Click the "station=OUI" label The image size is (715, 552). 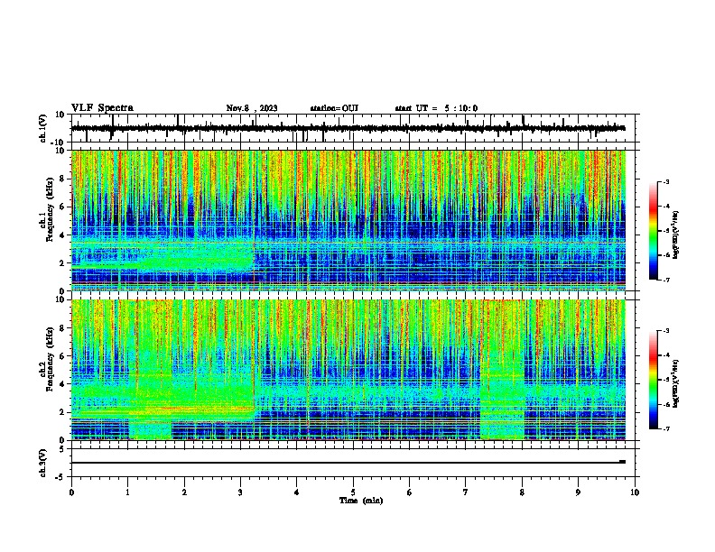[x=334, y=108]
